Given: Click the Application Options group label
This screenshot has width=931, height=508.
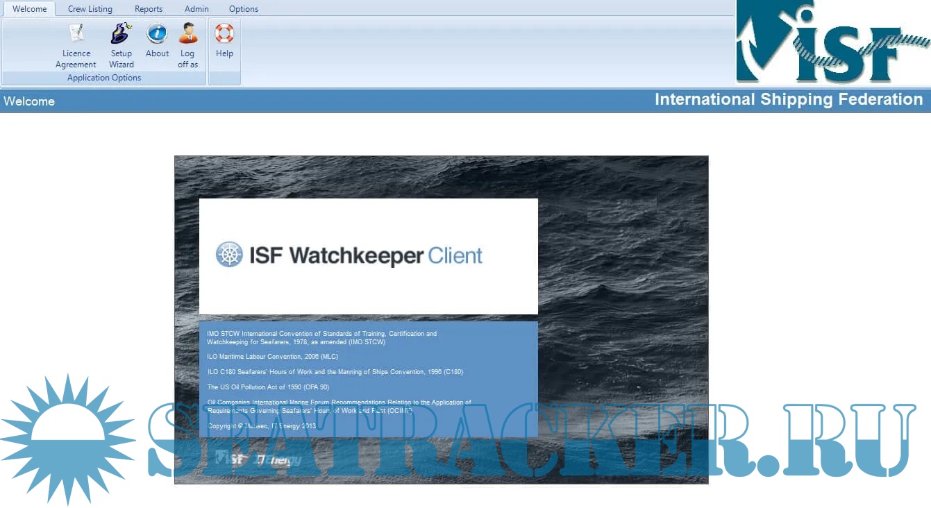Looking at the screenshot, I should [104, 78].
